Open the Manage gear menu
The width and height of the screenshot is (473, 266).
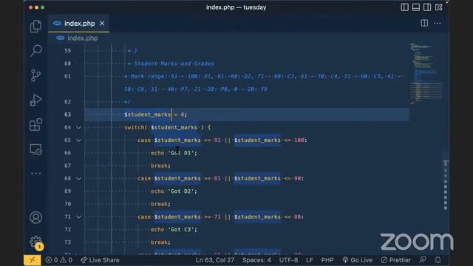[35, 242]
